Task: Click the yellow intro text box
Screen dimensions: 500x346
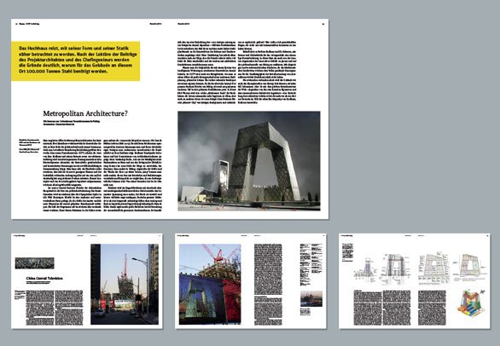Action: [76, 61]
